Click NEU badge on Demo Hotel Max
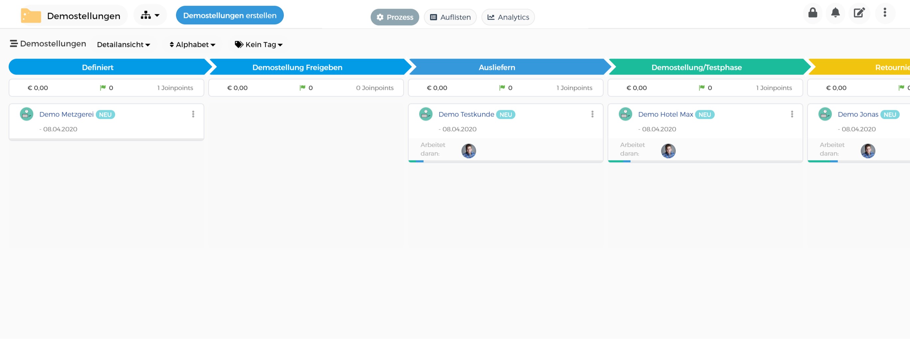Image resolution: width=910 pixels, height=339 pixels. point(705,115)
